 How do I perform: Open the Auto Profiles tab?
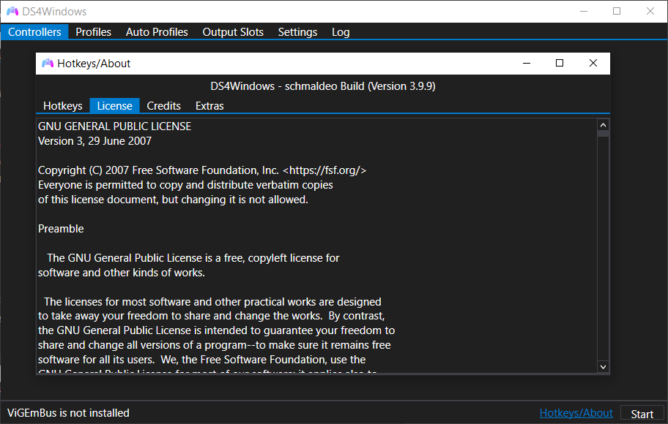(157, 32)
